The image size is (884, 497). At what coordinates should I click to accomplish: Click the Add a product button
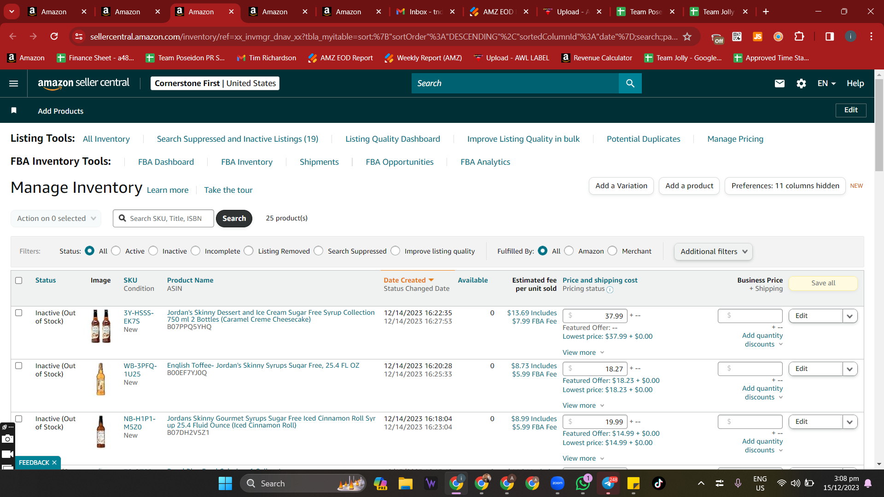(x=689, y=186)
